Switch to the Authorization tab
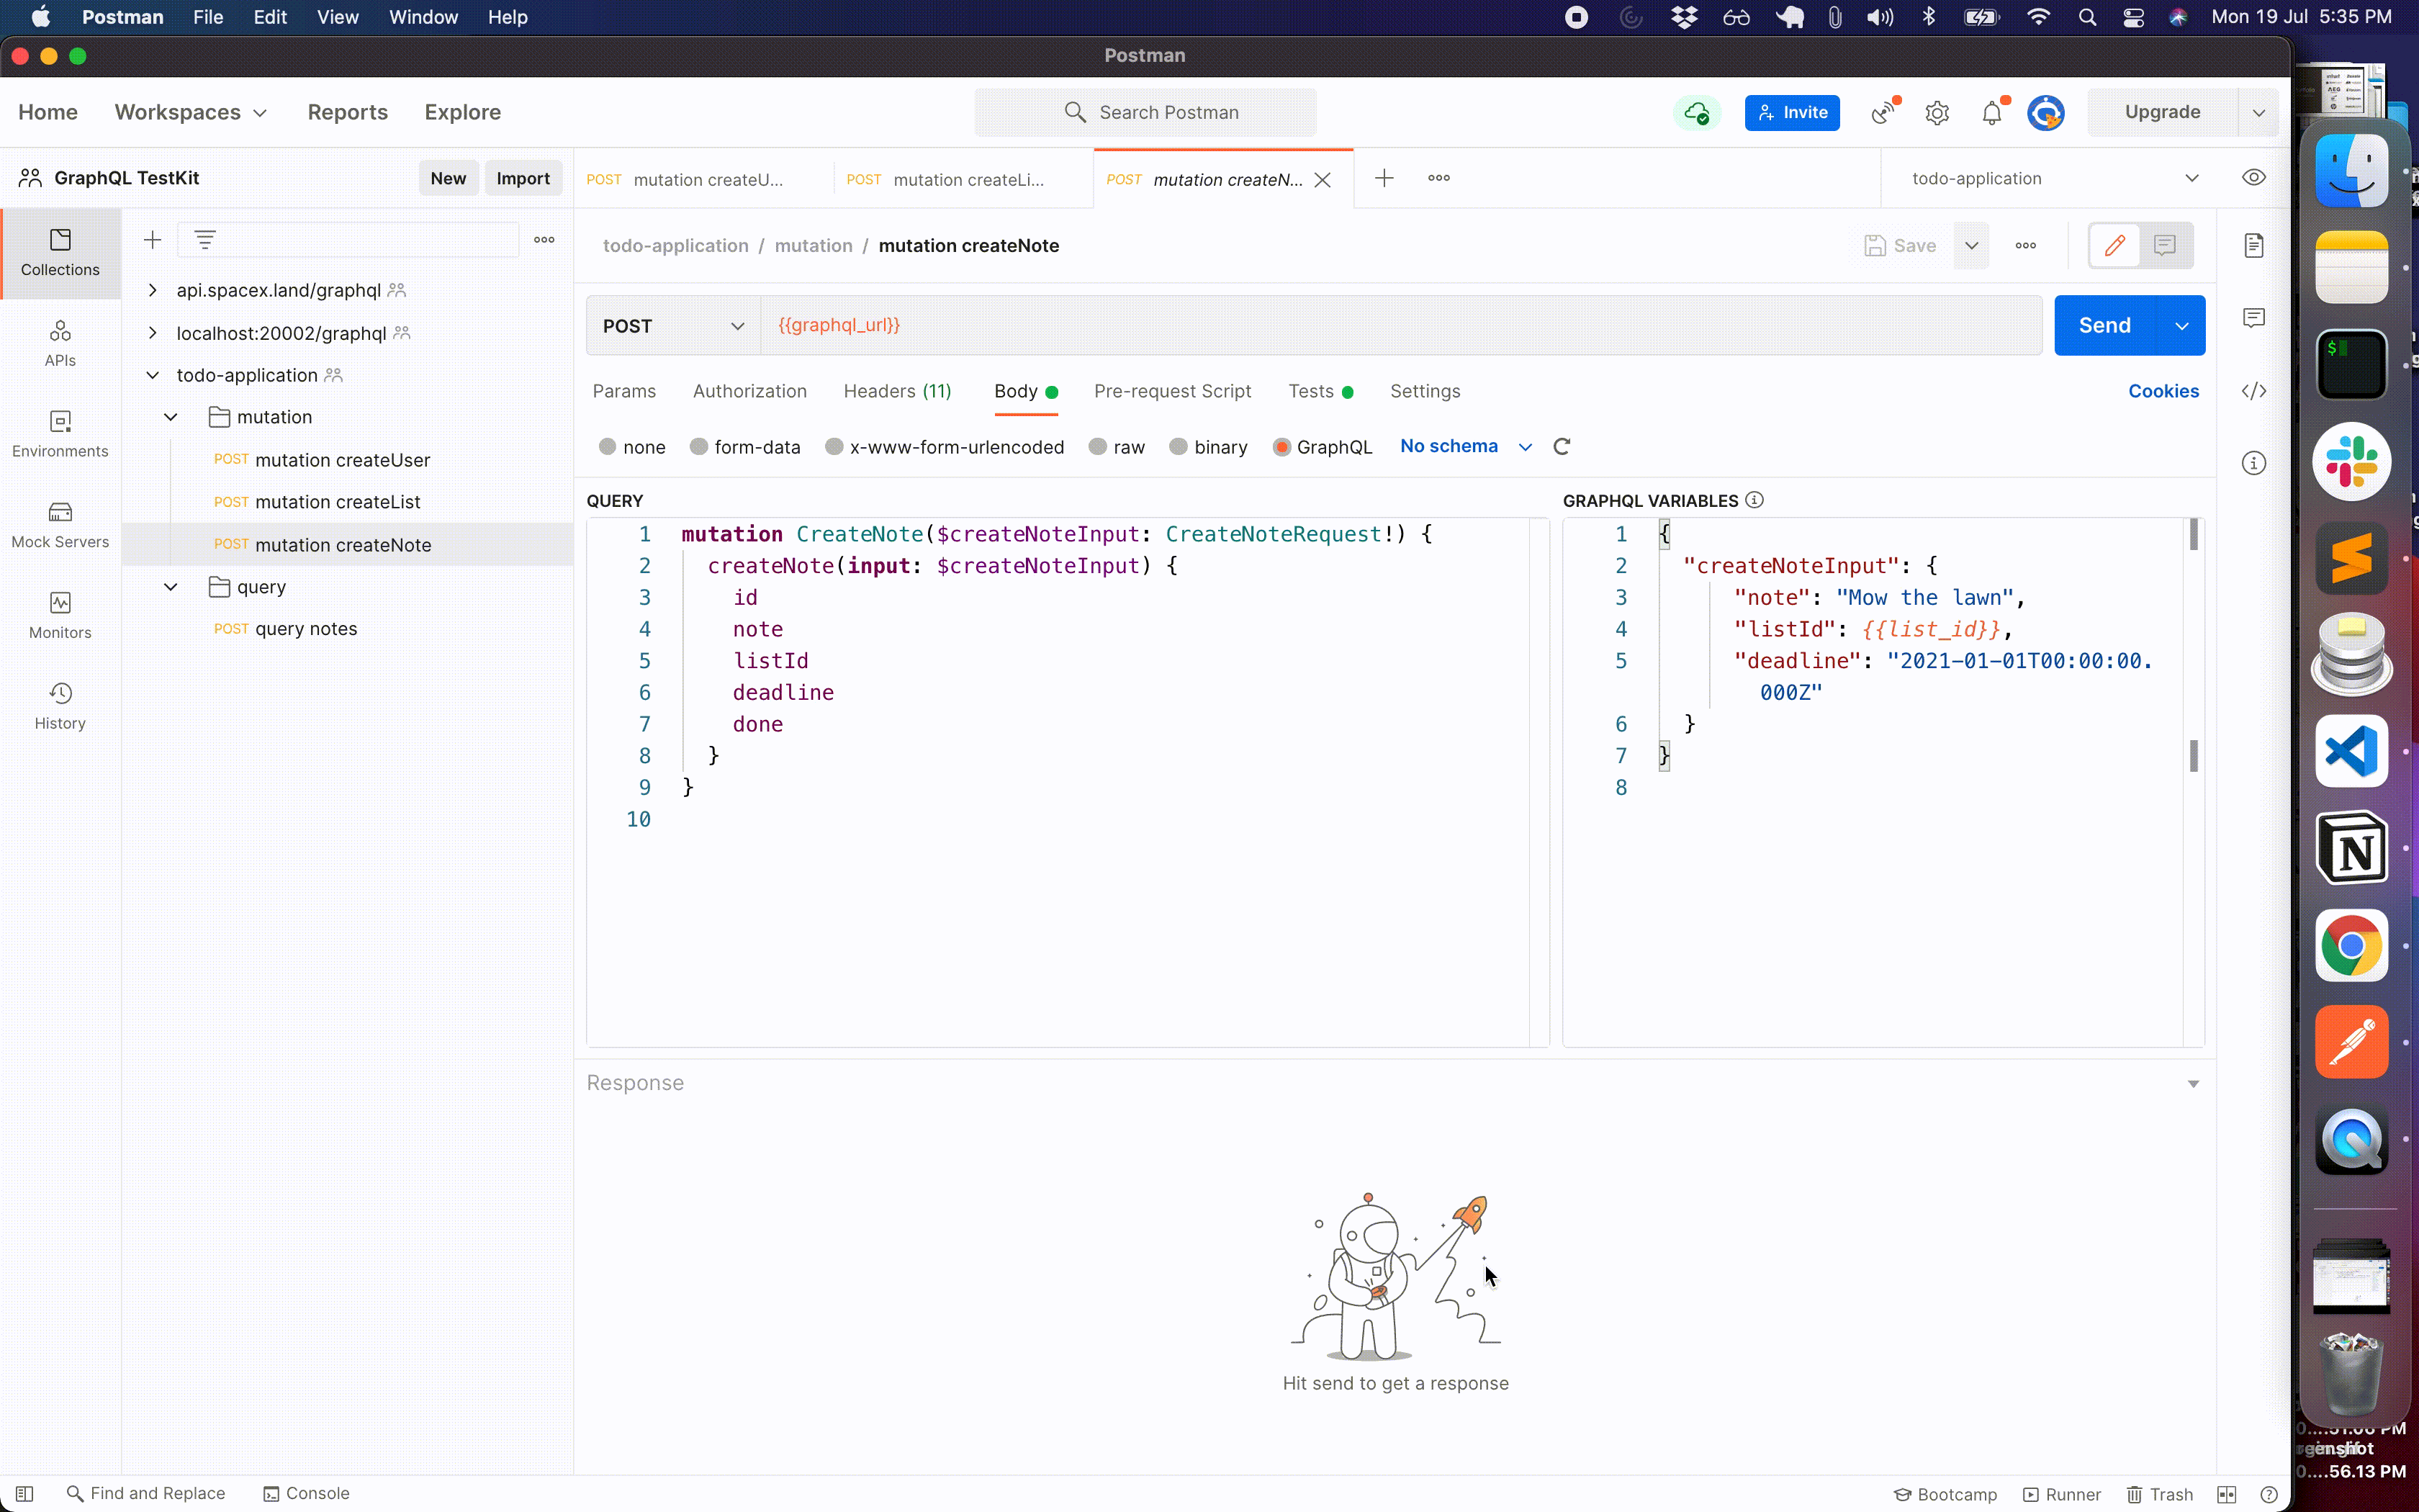 749,391
